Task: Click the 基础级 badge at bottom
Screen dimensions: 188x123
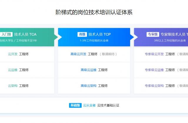Action: [x=75, y=105]
